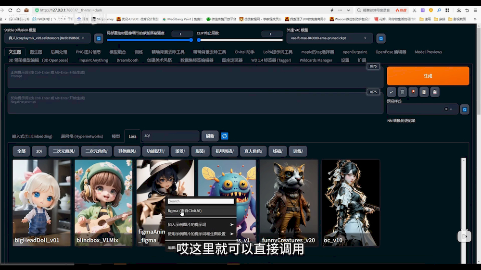Open the Stable Diffusion model dropdown
481x270 pixels.
[47, 38]
